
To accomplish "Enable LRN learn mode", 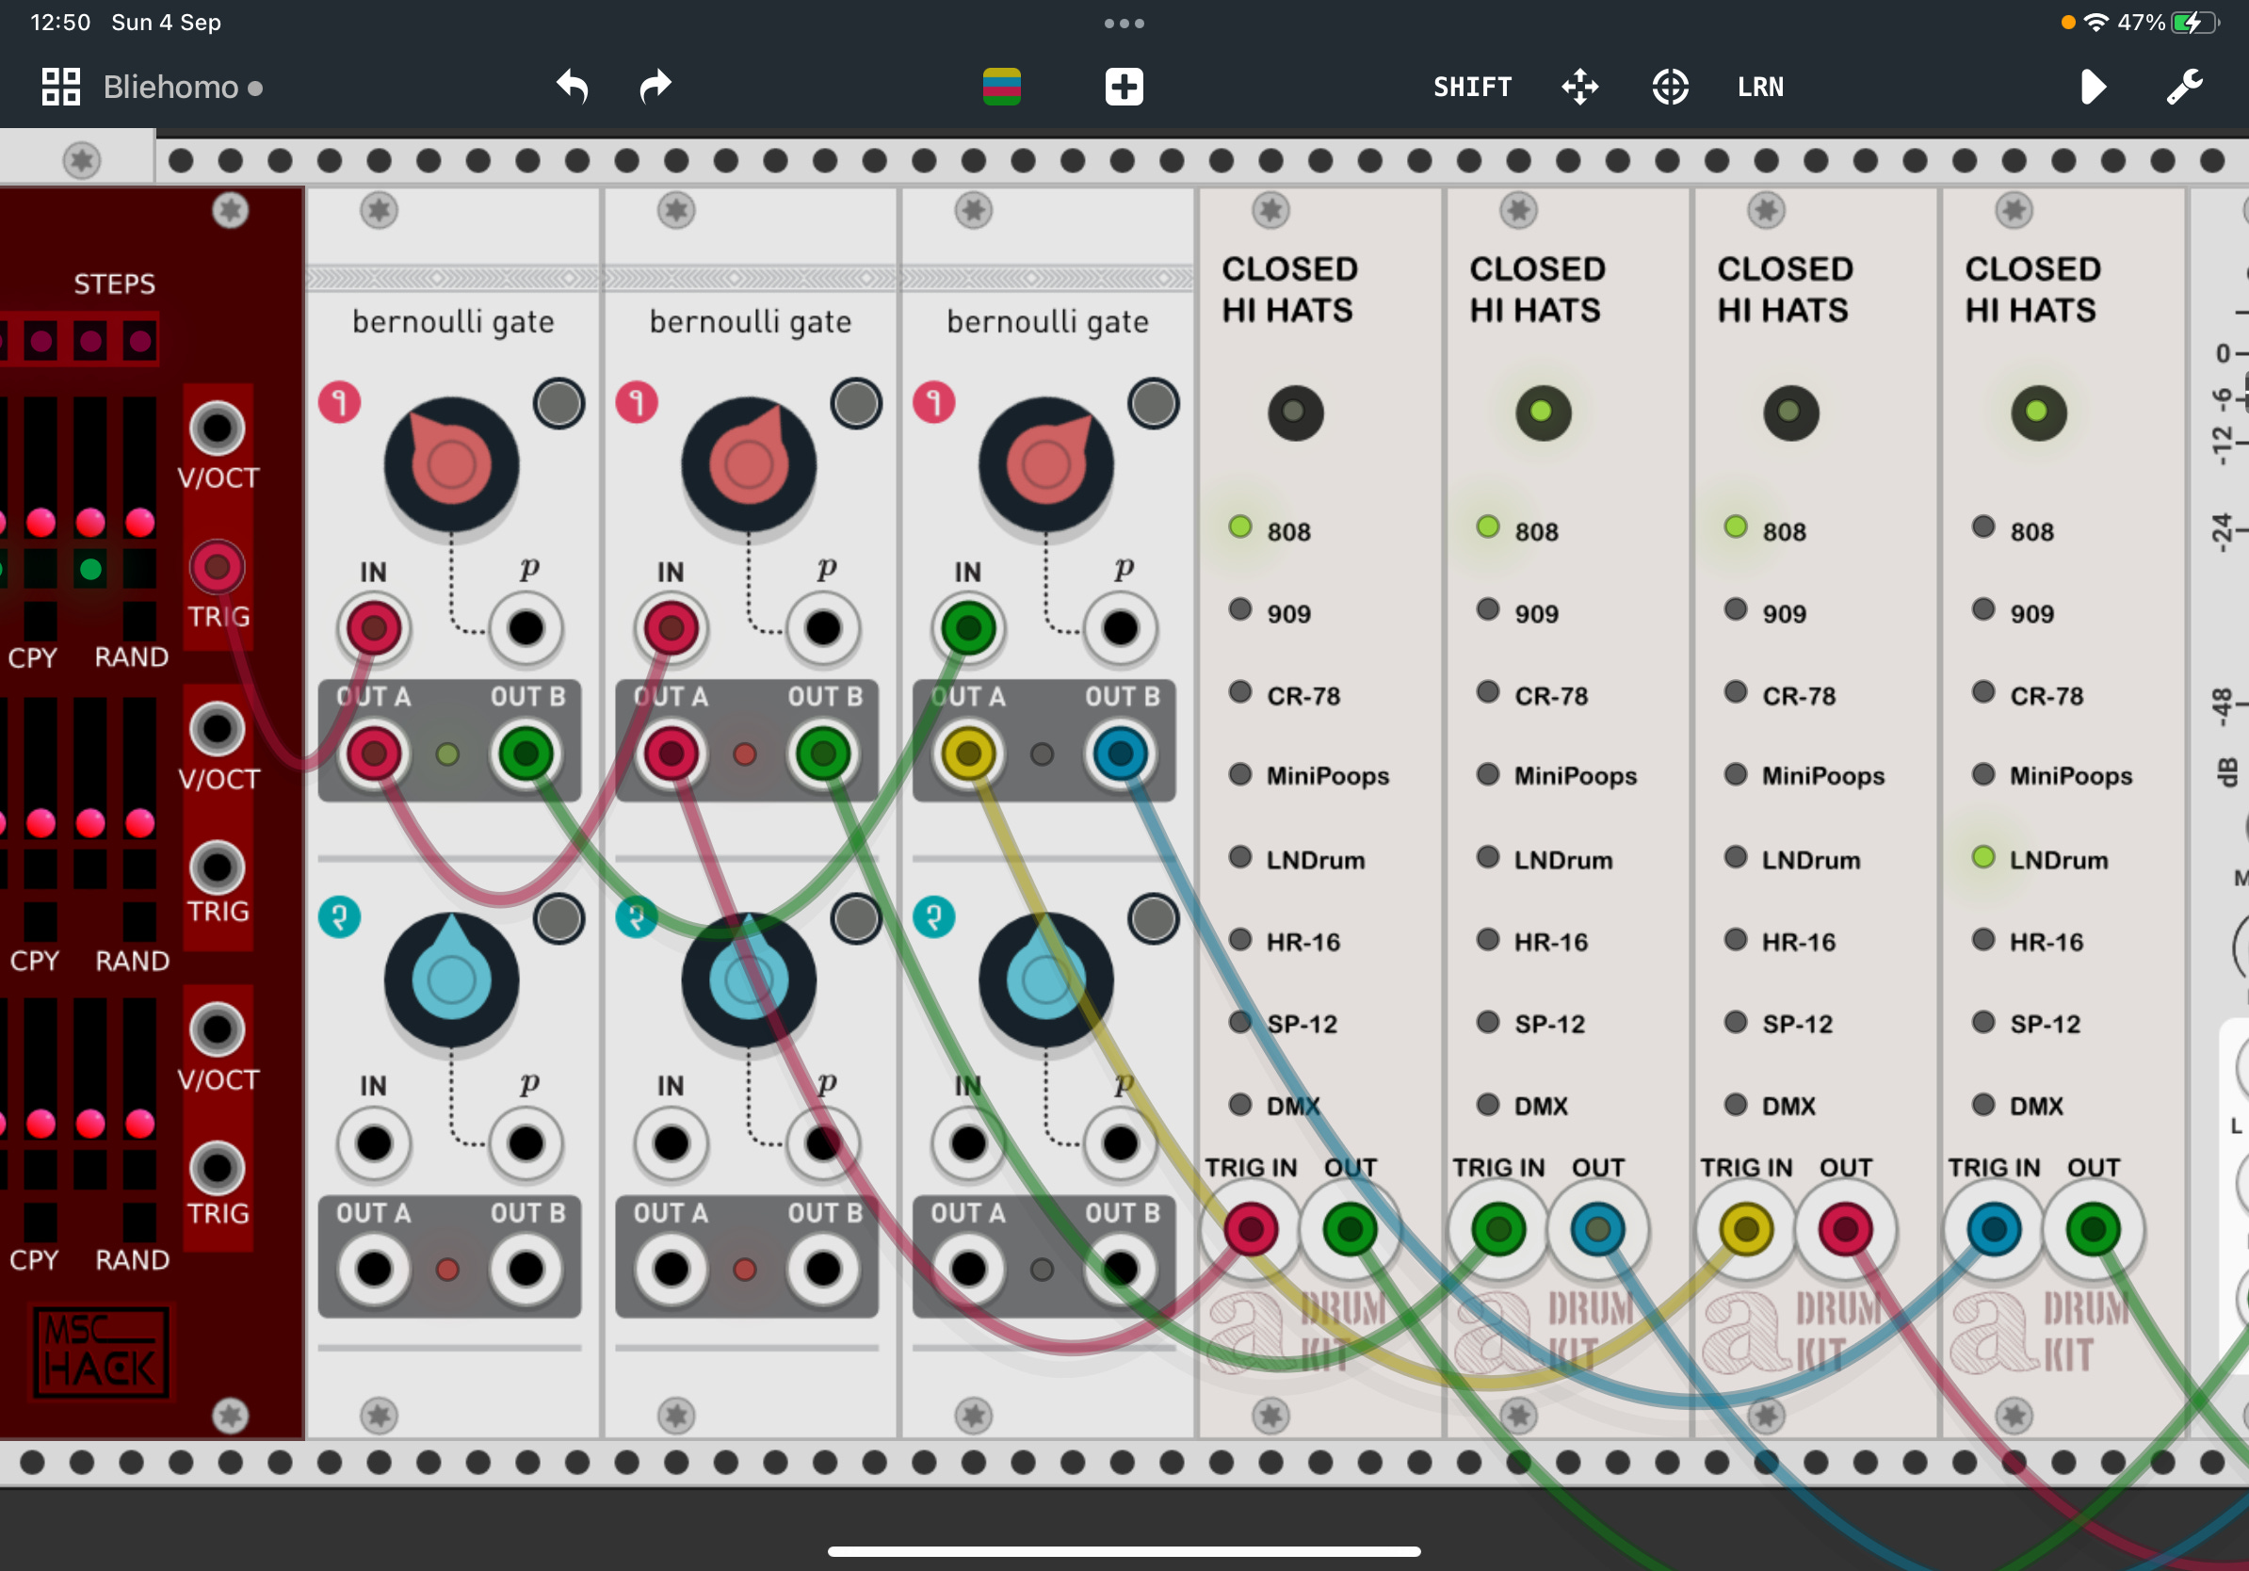I will coord(1759,88).
